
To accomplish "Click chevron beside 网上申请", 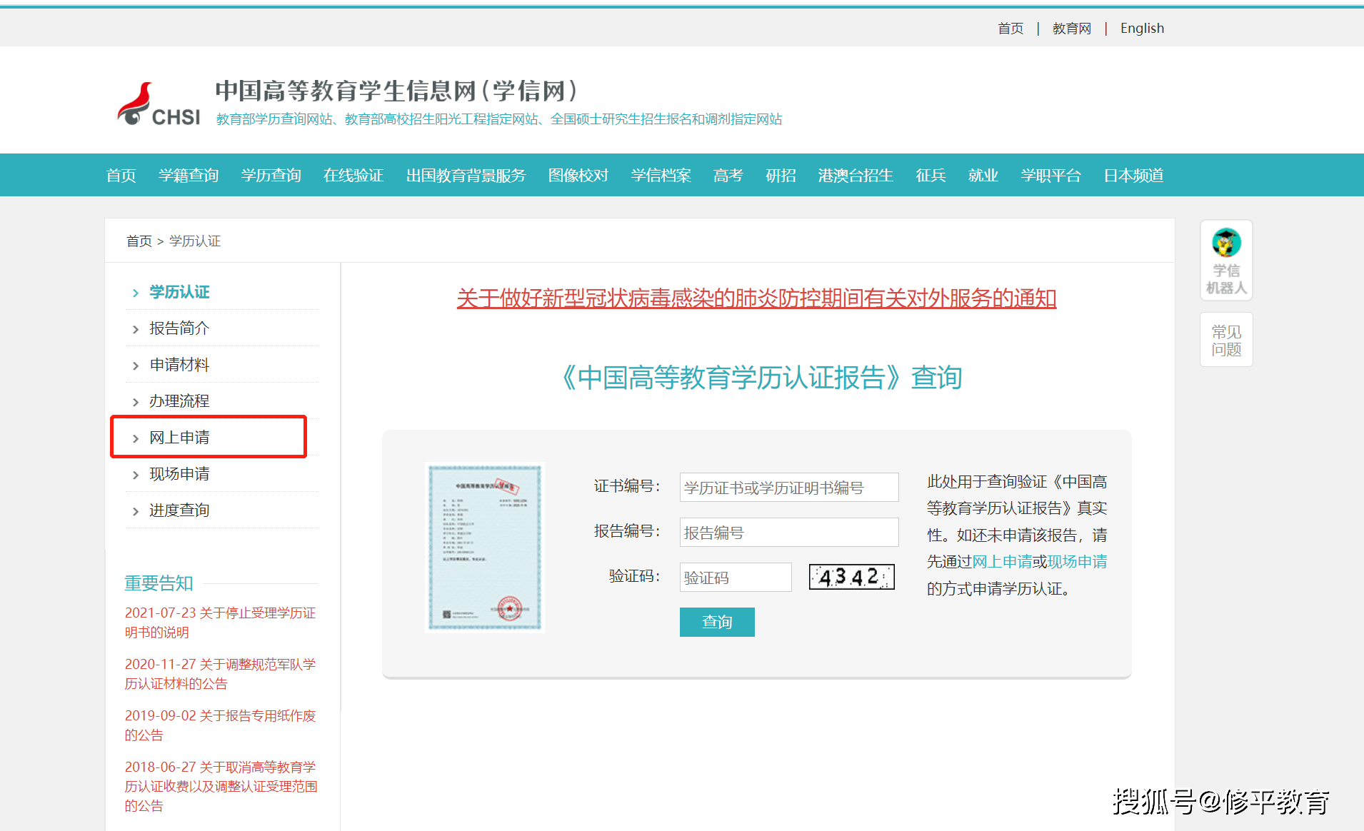I will (136, 438).
